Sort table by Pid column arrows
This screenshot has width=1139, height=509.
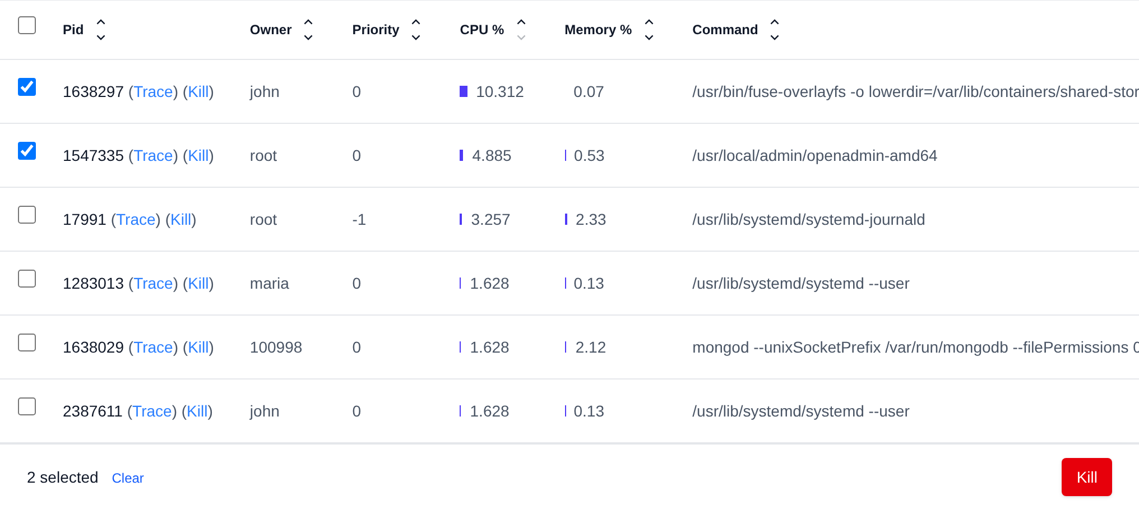(x=101, y=30)
